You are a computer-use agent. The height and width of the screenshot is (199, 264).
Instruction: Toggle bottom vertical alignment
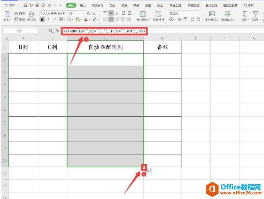pyautogui.click(x=117, y=13)
